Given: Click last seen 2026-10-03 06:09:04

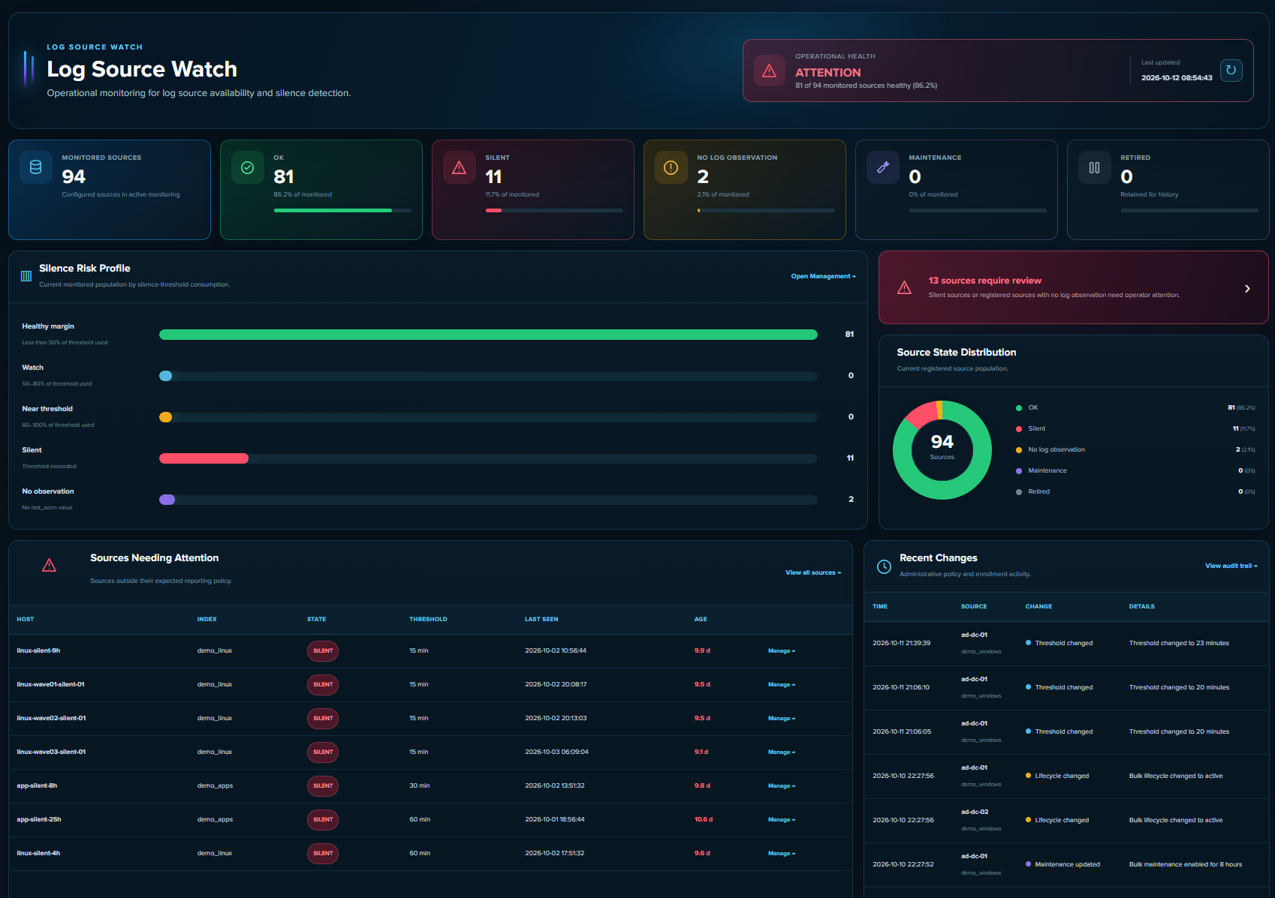Looking at the screenshot, I should point(556,752).
